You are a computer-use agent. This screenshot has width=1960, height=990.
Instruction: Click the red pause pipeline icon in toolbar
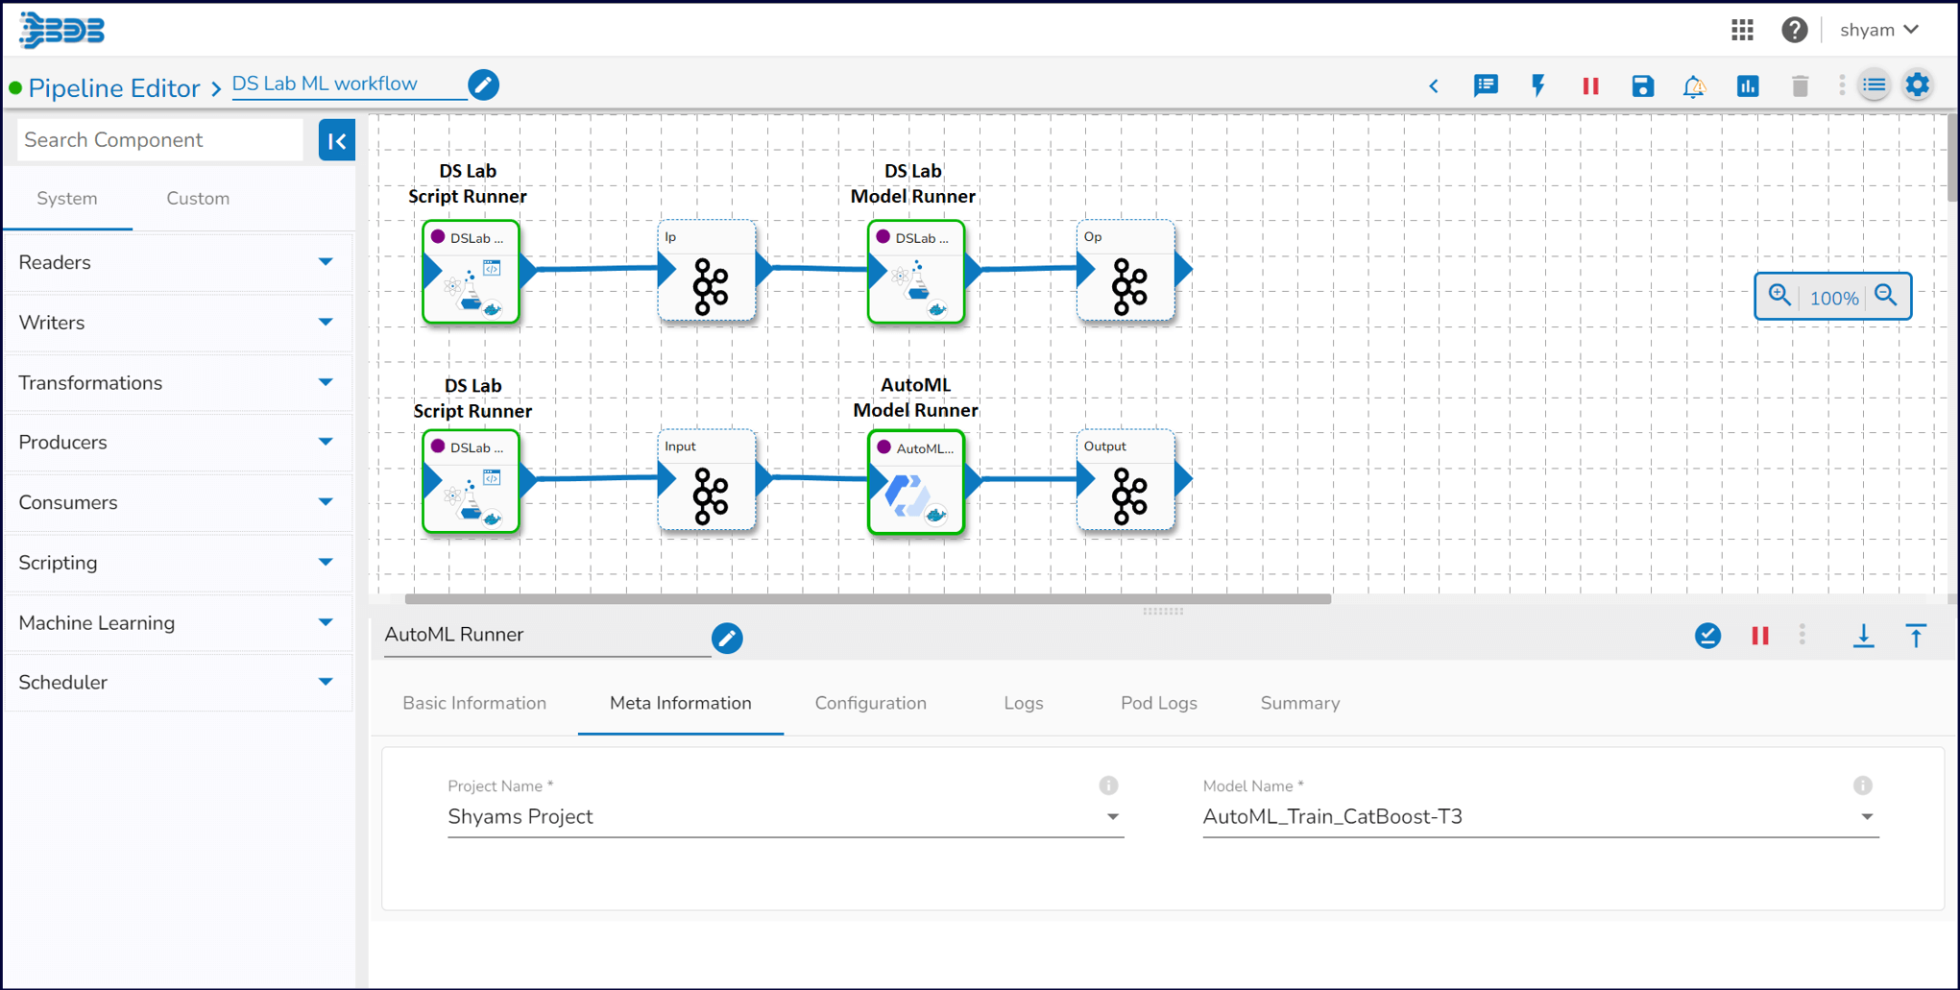1590,85
